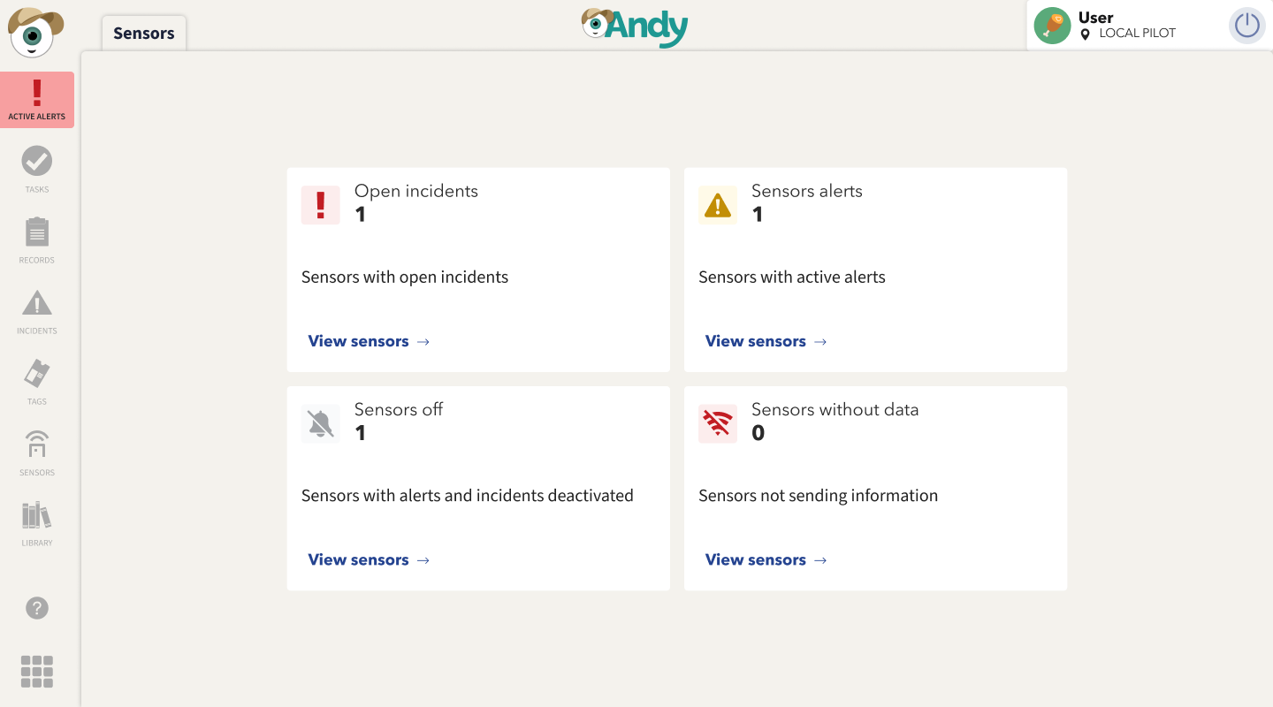This screenshot has width=1273, height=707.
Task: Go to Tasks checkmark icon
Action: point(37,162)
